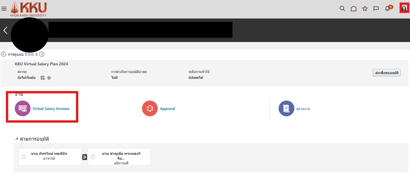The image size is (410, 177).
Task: Go to the next plan arrow
Action: pos(42,54)
